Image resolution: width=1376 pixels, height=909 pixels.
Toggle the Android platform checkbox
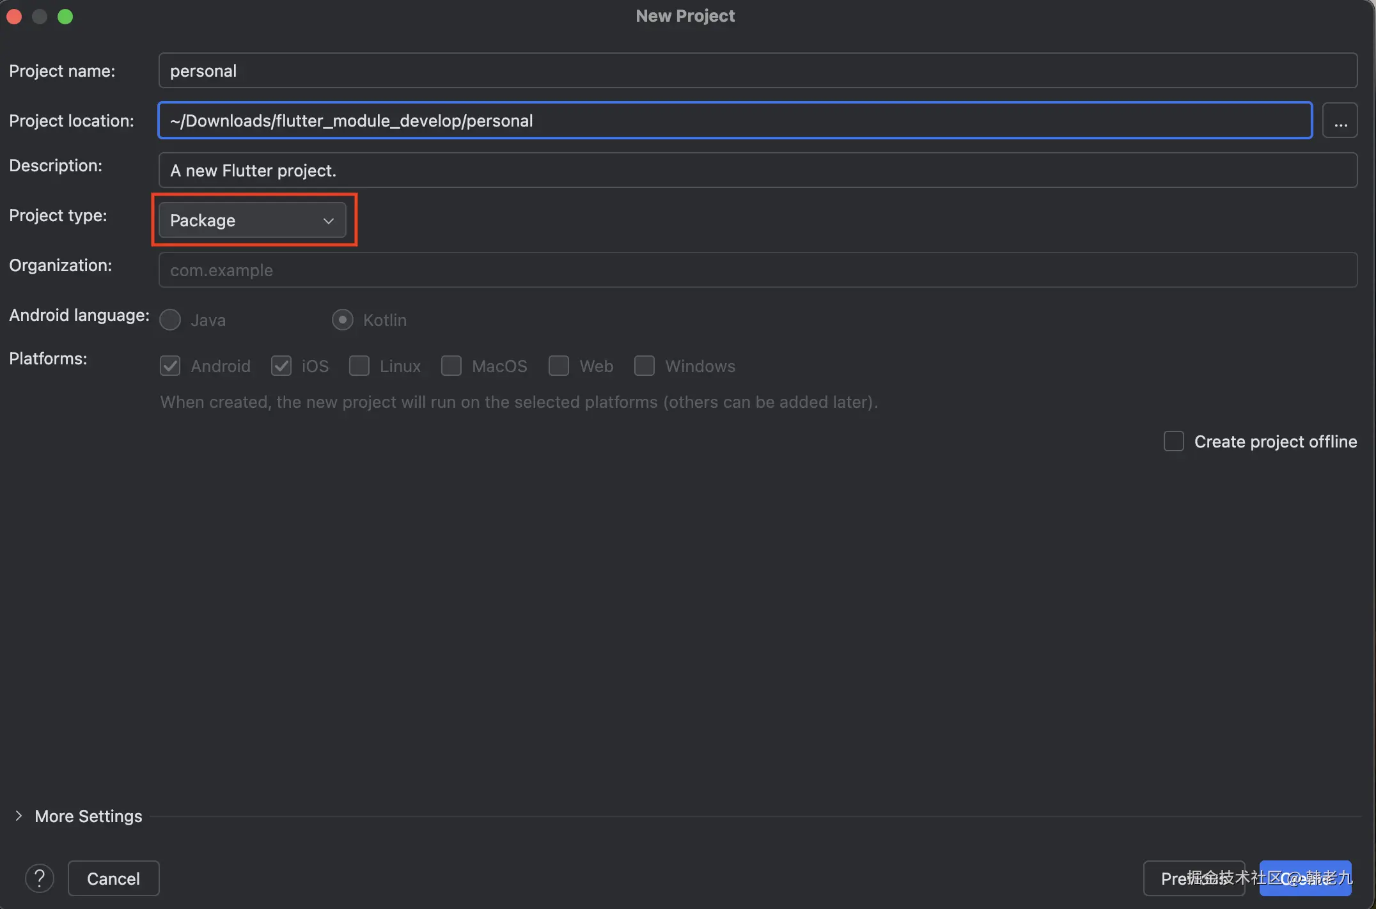170,366
